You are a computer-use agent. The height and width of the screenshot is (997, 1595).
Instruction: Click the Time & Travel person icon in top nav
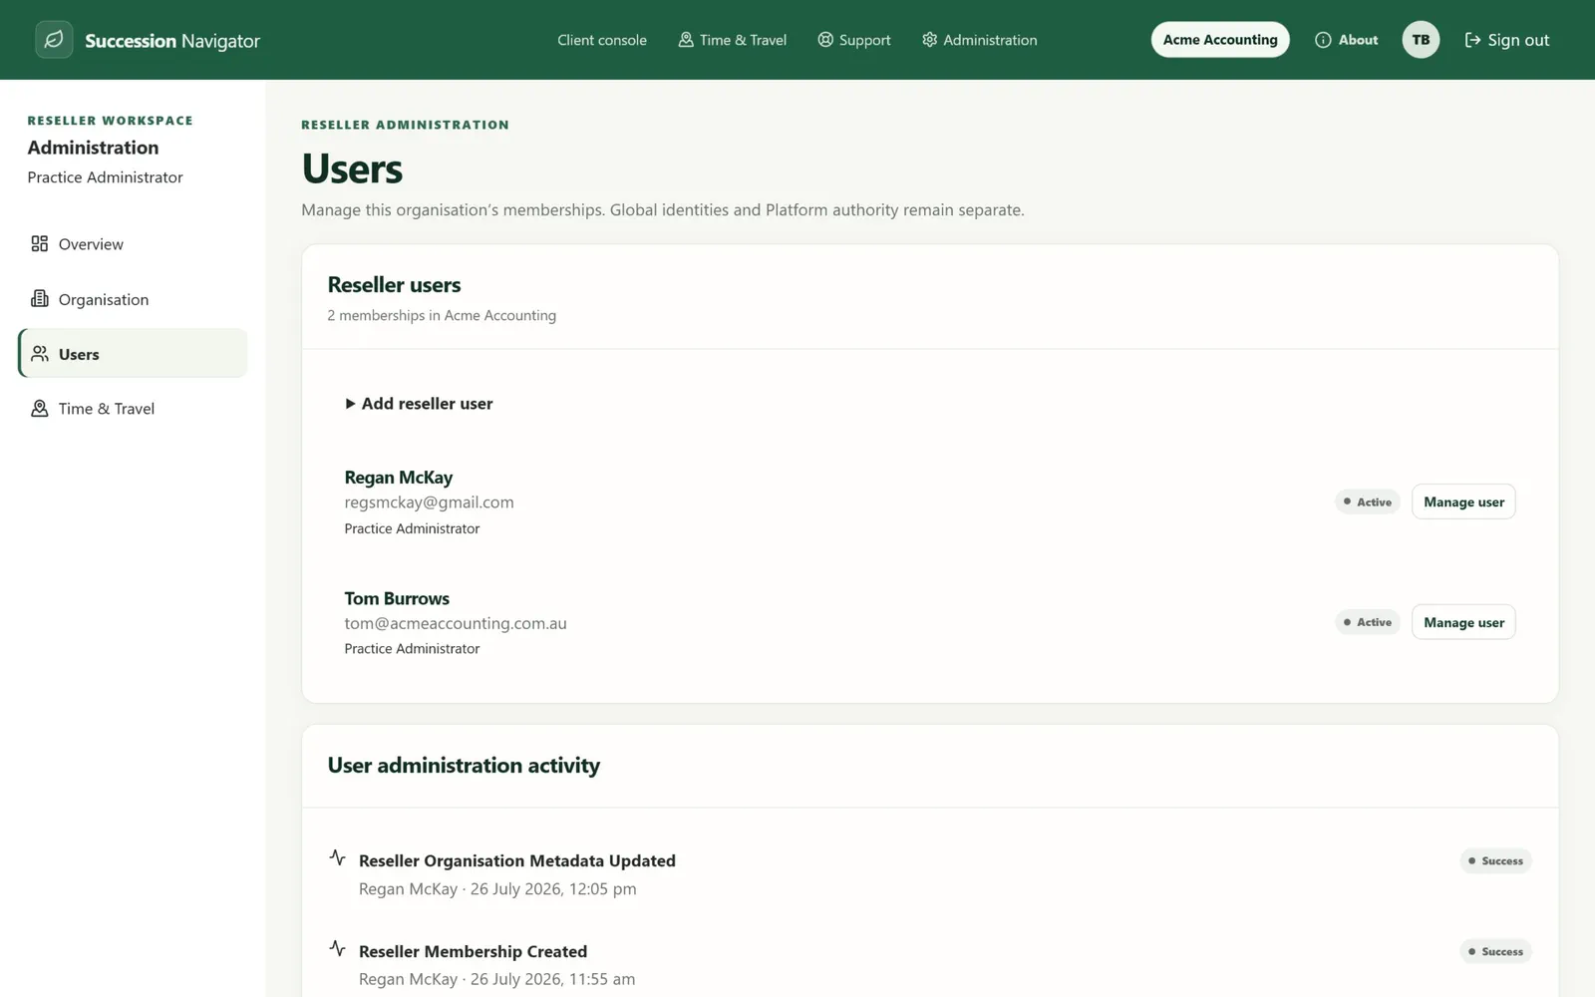coord(686,40)
